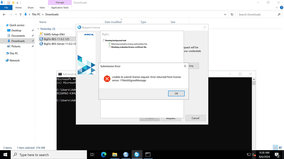Image resolution: width=284 pixels, height=159 pixels.
Task: Switch to the Application Tools ribbon tab
Action: [60, 7]
